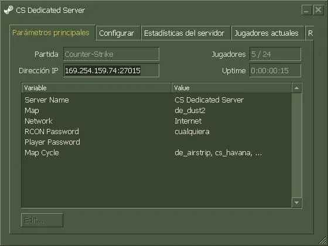
Task: Select the Network variable row
Action: [x=156, y=121]
